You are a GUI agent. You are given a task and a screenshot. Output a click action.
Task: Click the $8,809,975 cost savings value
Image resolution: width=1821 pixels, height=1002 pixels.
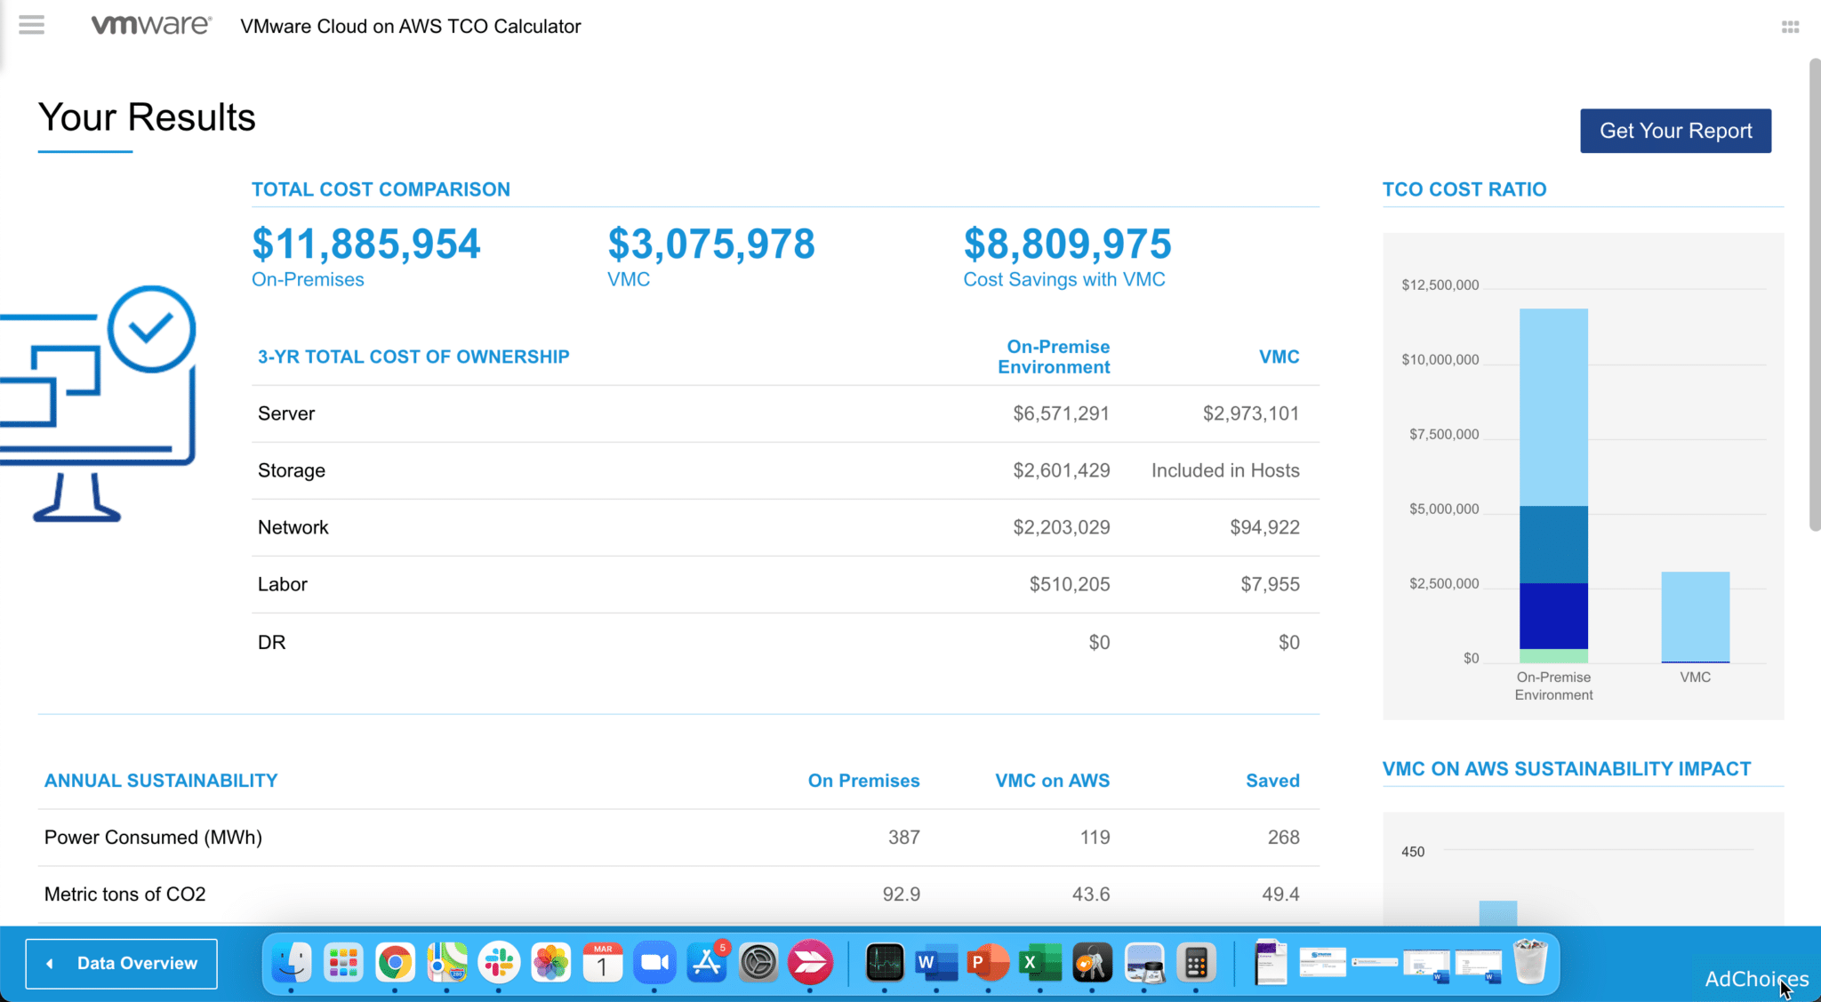click(x=1068, y=244)
